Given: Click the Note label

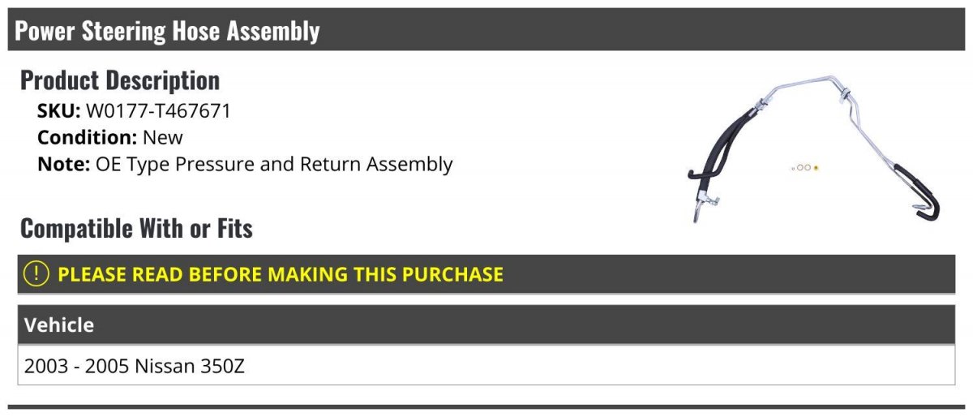Looking at the screenshot, I should 63,164.
